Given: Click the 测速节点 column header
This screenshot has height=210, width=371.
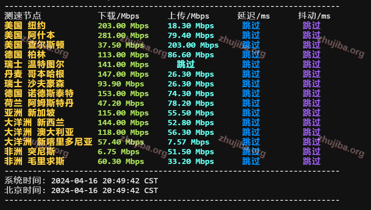Looking at the screenshot, I should pos(23,16).
